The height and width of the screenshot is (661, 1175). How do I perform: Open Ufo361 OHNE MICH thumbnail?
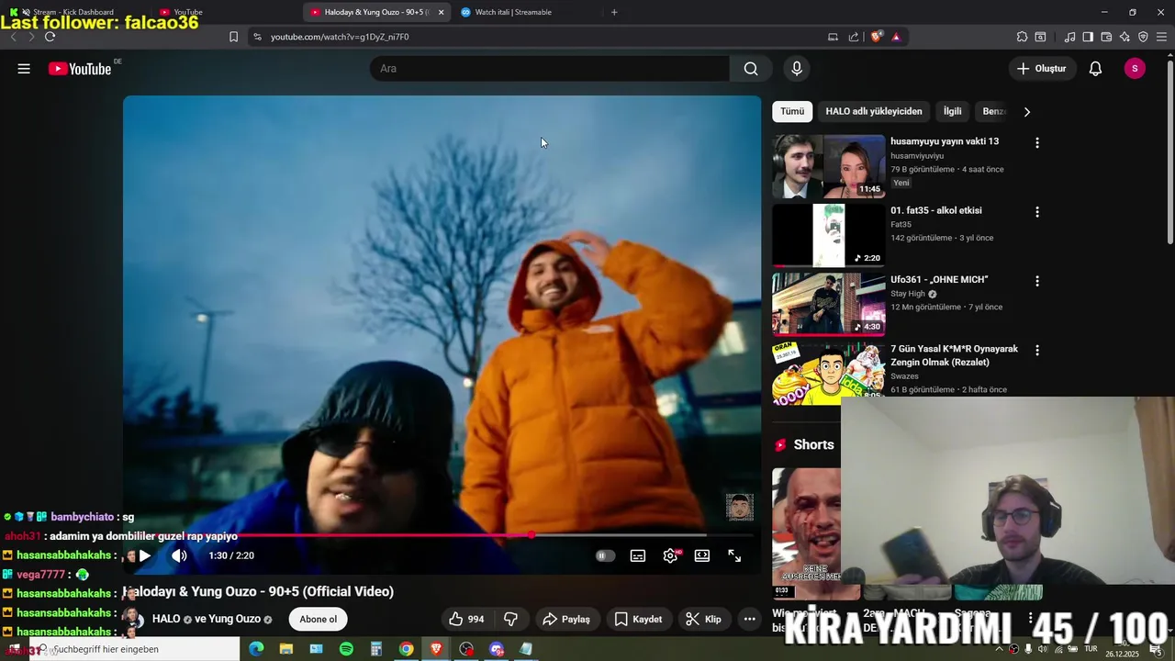pyautogui.click(x=829, y=304)
